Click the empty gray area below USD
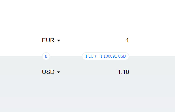 coord(87,94)
